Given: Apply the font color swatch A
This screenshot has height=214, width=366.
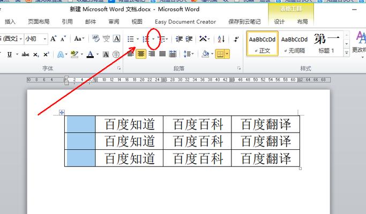Looking at the screenshot, I should click(91, 55).
